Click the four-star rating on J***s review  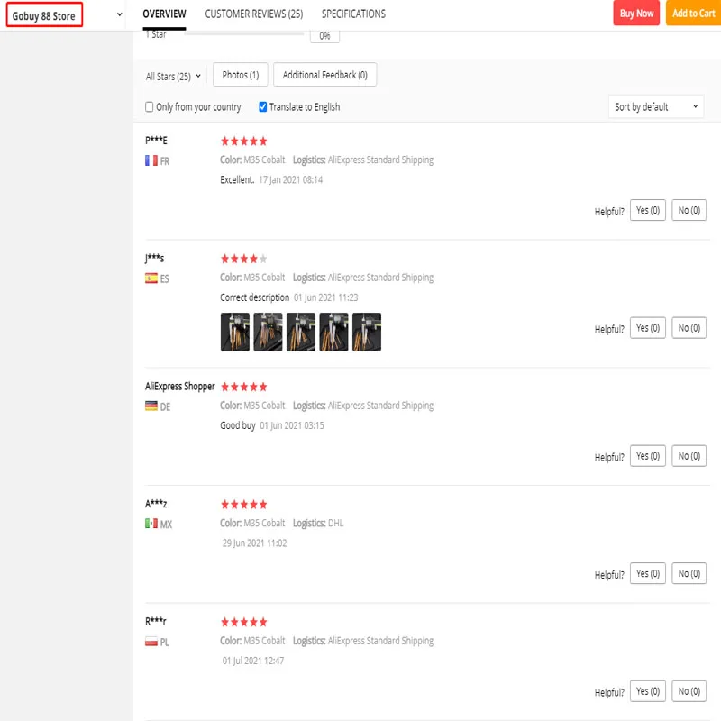[243, 259]
